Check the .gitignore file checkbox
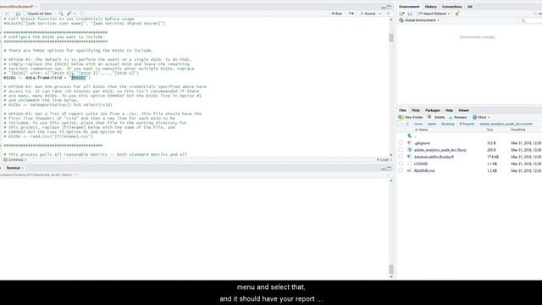This screenshot has width=542, height=305. (401, 143)
